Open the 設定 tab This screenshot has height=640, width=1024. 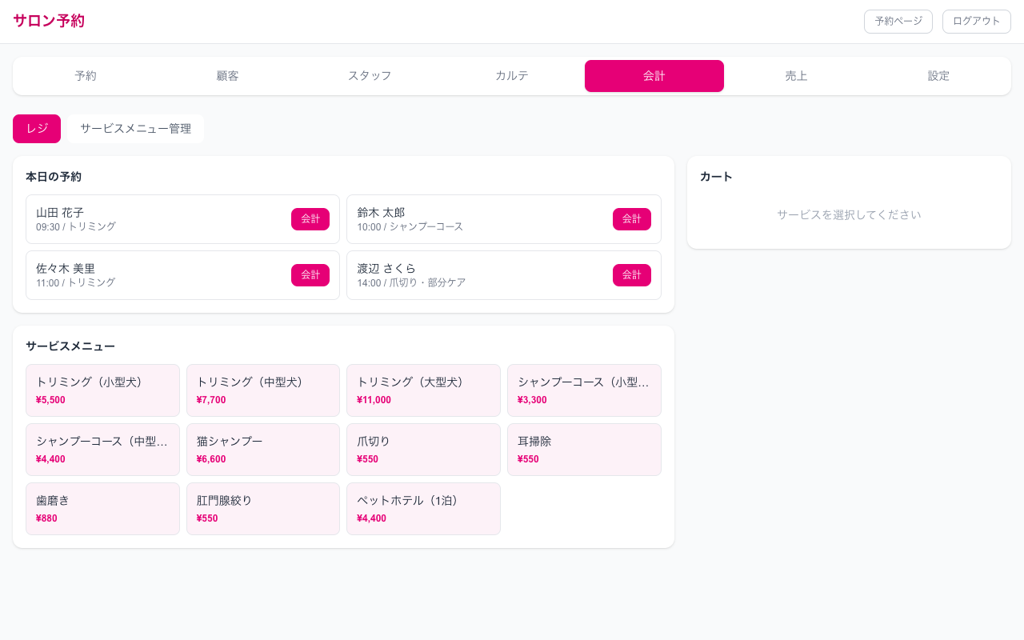point(938,76)
